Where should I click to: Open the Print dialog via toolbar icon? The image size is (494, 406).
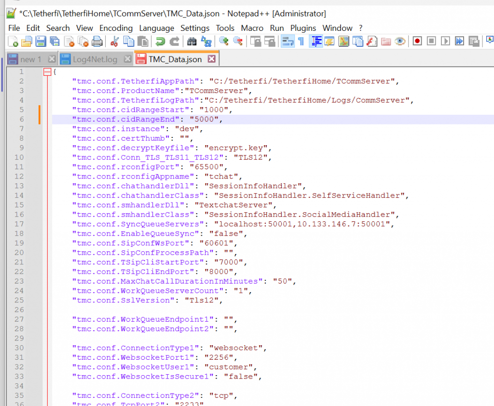coord(96,41)
